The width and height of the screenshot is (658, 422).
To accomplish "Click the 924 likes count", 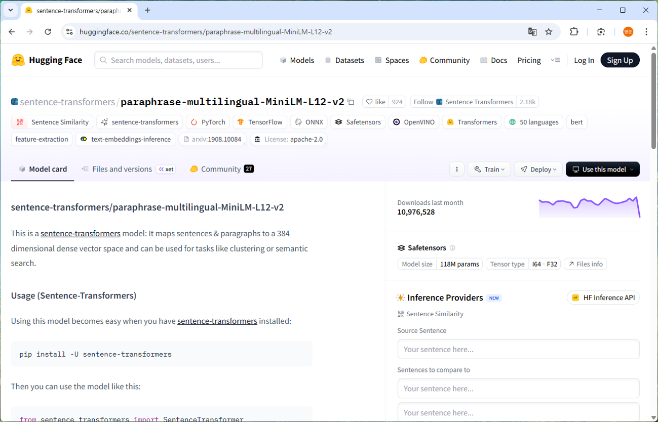I will point(398,102).
